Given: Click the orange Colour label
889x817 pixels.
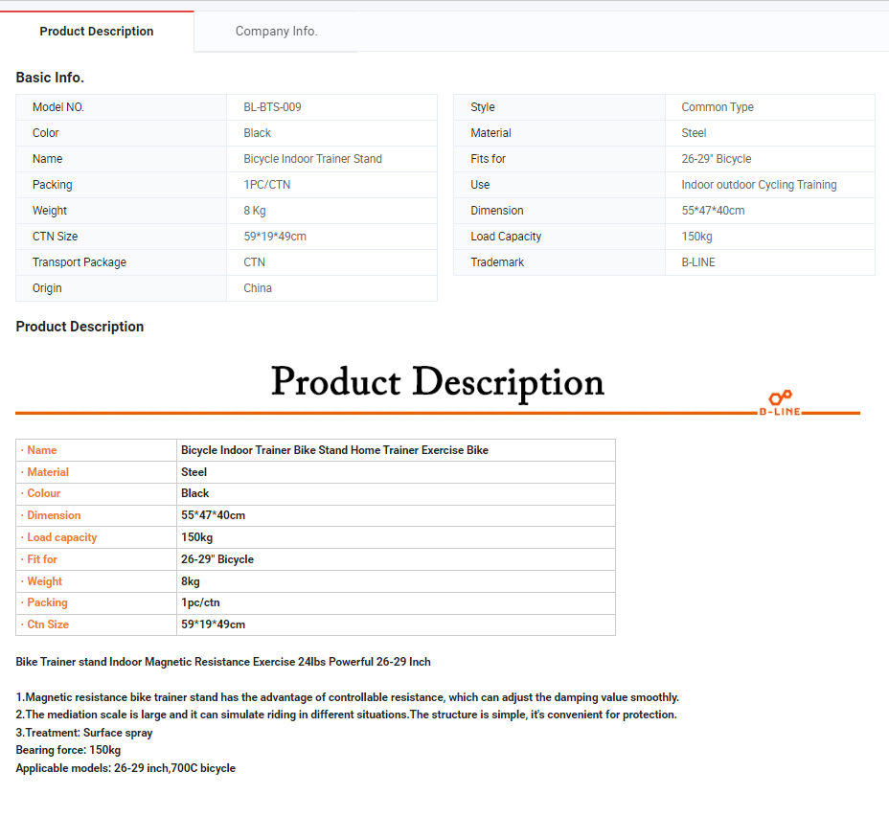Looking at the screenshot, I should [44, 493].
